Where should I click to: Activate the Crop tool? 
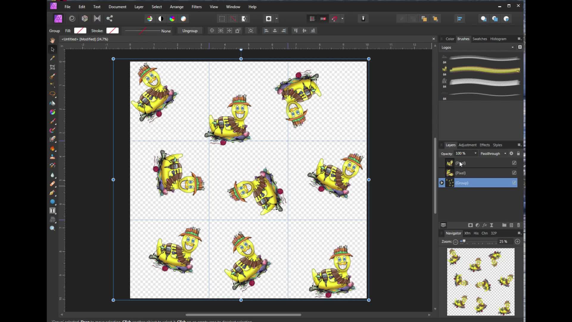pyautogui.click(x=52, y=67)
